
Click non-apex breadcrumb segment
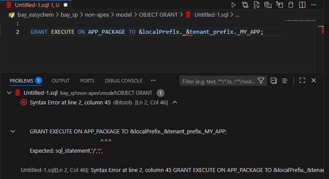(97, 14)
